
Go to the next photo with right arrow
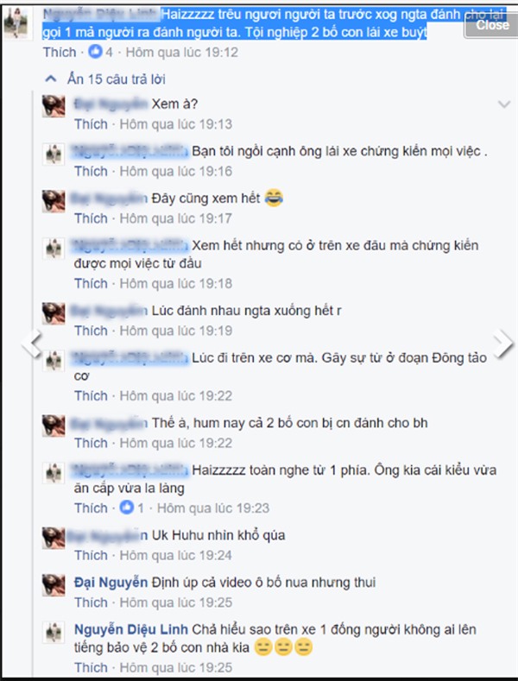coord(502,344)
